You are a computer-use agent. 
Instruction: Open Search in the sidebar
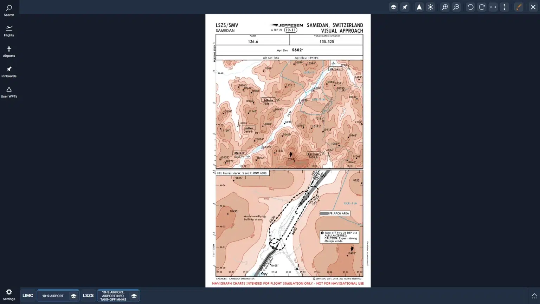point(9,11)
